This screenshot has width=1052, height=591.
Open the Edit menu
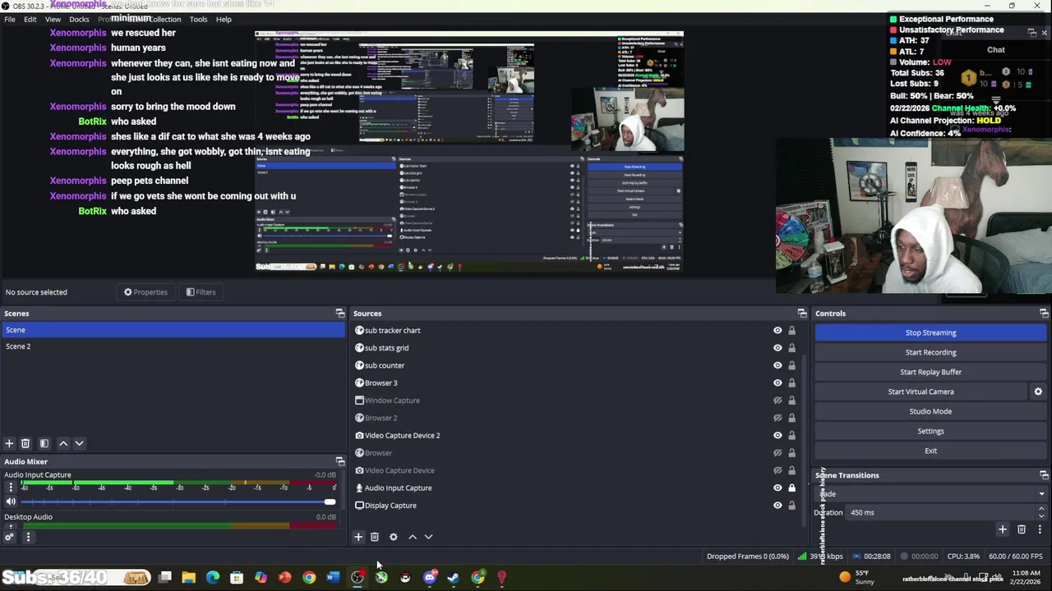(x=30, y=19)
